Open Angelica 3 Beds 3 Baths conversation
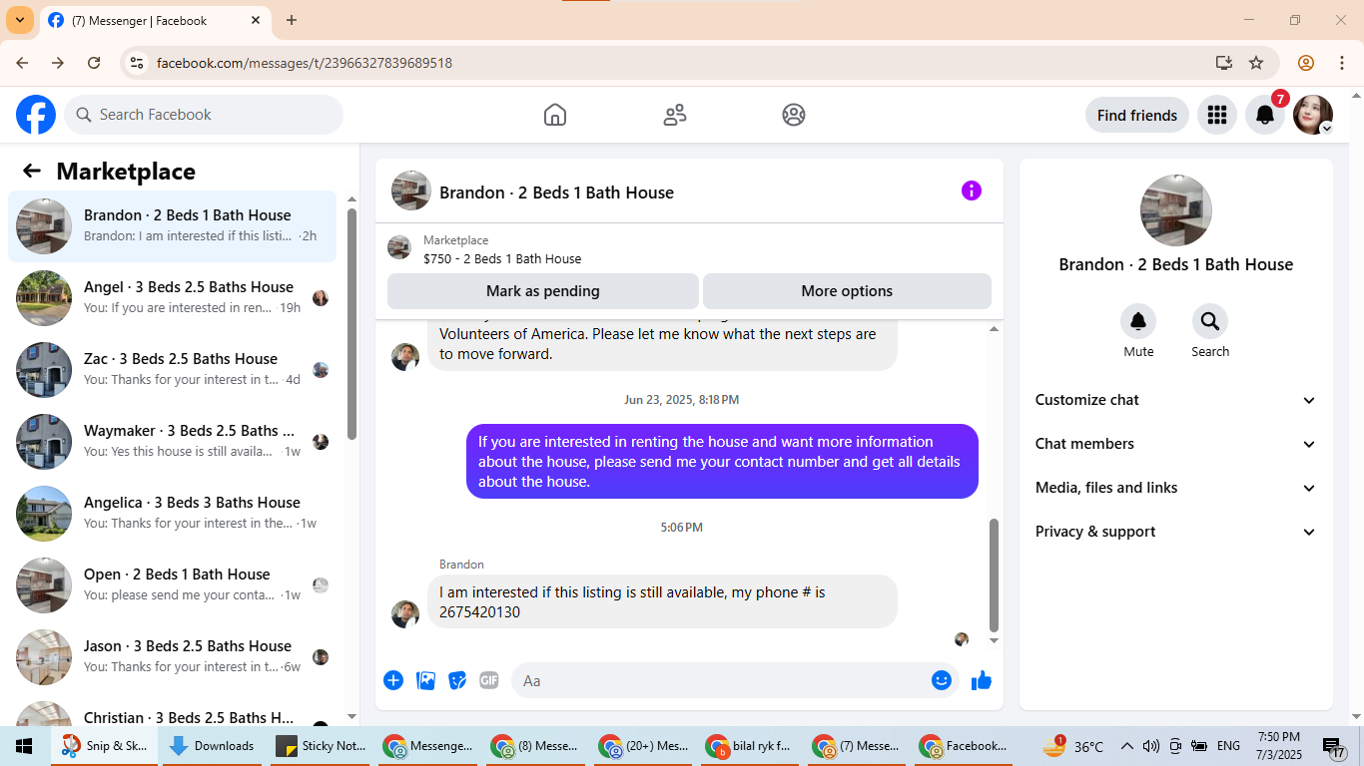Image resolution: width=1364 pixels, height=766 pixels. (x=173, y=514)
